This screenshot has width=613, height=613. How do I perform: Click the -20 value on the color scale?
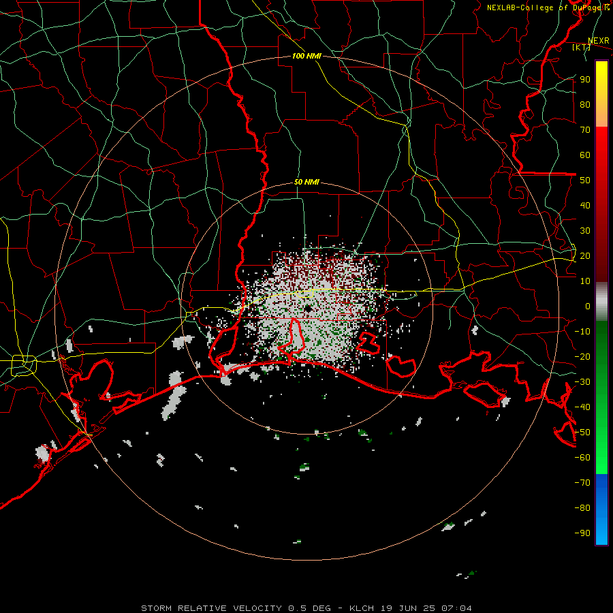pyautogui.click(x=582, y=357)
